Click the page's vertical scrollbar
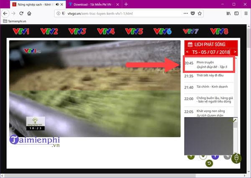This screenshot has height=178, width=251. point(249,98)
